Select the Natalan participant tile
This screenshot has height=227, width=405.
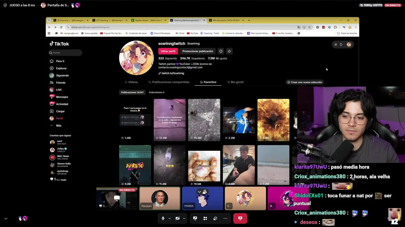click(x=160, y=198)
